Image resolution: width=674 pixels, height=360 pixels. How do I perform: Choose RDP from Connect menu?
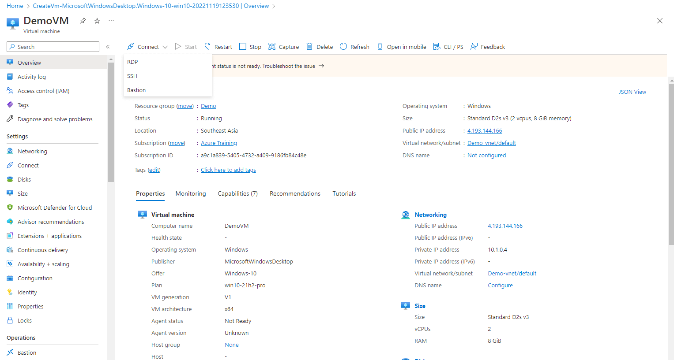tap(168, 62)
